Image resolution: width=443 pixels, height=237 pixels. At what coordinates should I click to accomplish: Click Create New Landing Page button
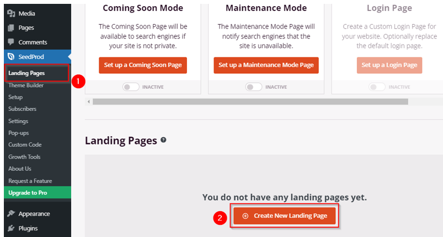(x=284, y=216)
